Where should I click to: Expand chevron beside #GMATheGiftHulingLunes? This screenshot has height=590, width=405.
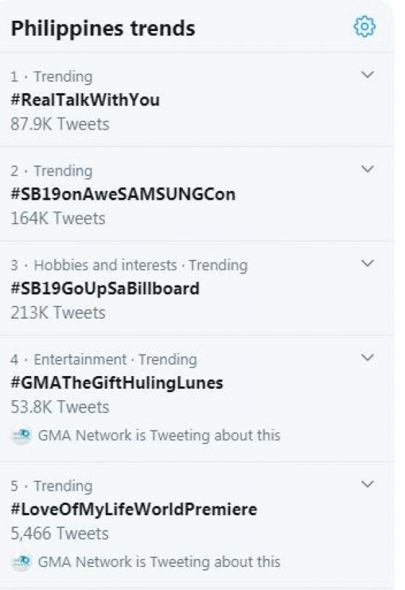click(x=367, y=358)
